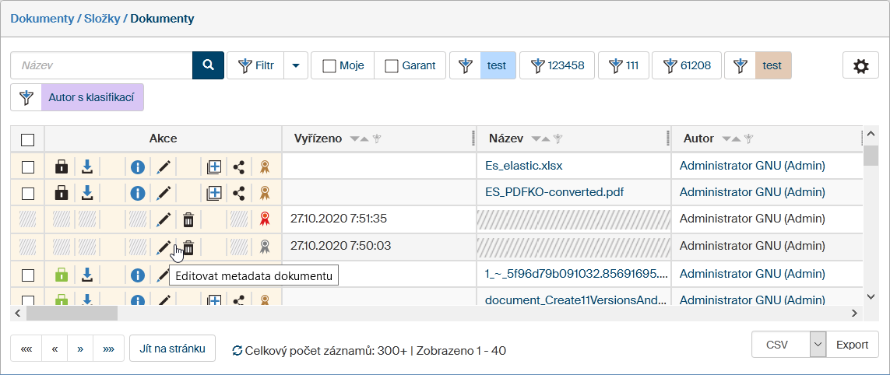Click the red ribbon badge icon
The width and height of the screenshot is (890, 375).
point(265,220)
